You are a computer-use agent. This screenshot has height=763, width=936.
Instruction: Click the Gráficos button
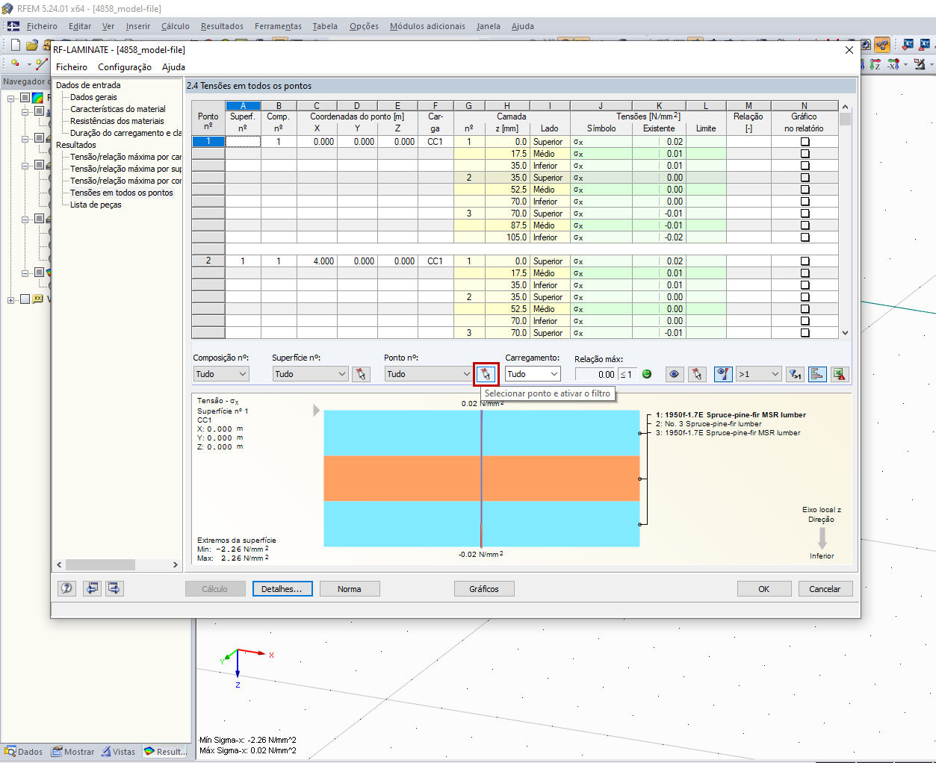coord(484,589)
